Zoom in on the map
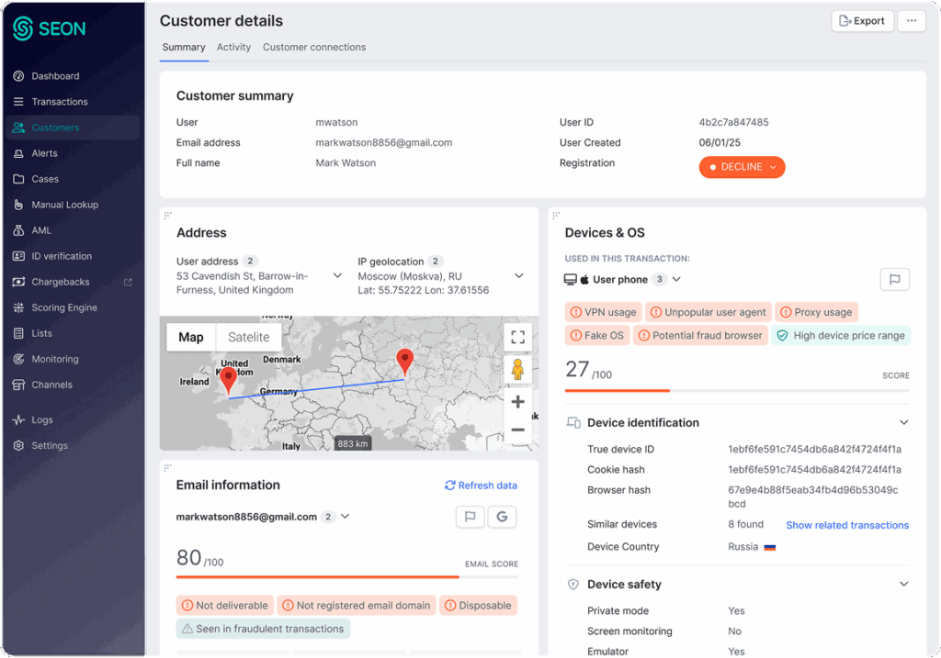This screenshot has height=658, width=941. 517,402
